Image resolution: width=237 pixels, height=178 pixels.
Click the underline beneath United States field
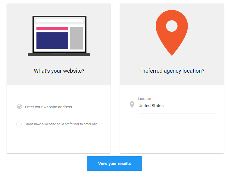(x=177, y=113)
